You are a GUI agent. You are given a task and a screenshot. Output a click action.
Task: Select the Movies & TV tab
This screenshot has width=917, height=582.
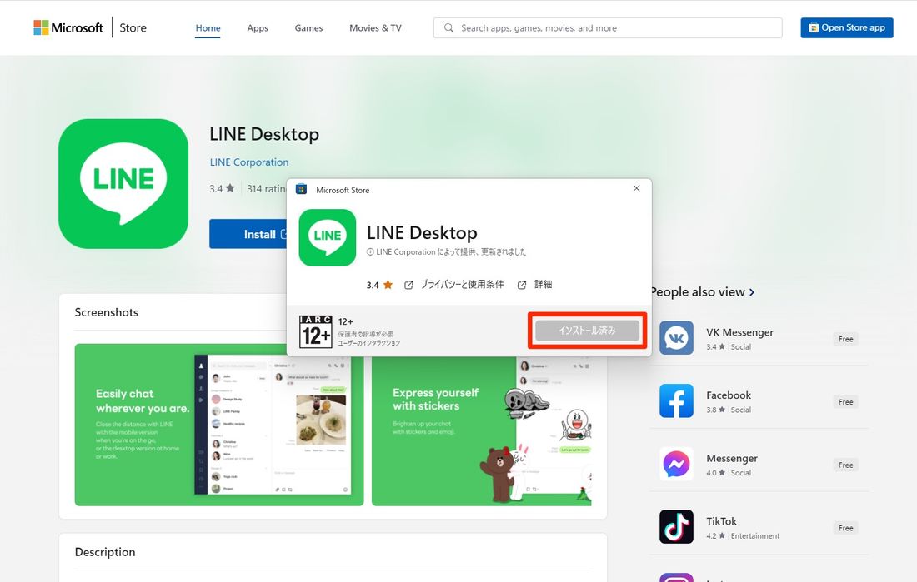375,28
